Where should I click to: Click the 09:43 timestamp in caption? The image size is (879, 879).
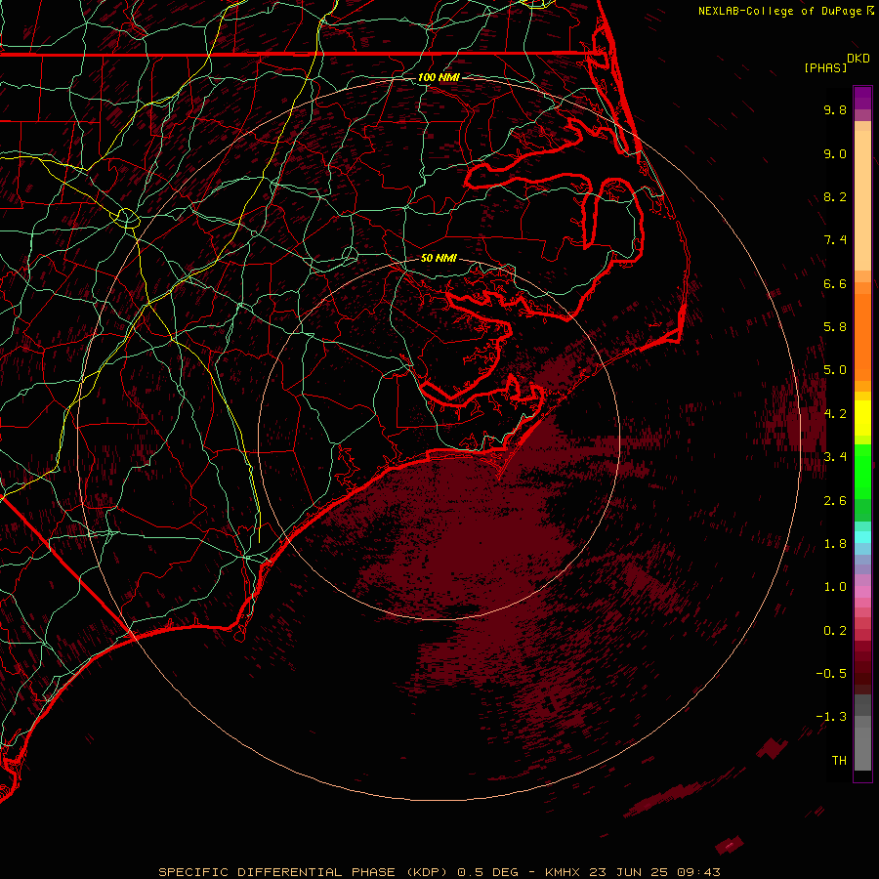pyautogui.click(x=698, y=872)
